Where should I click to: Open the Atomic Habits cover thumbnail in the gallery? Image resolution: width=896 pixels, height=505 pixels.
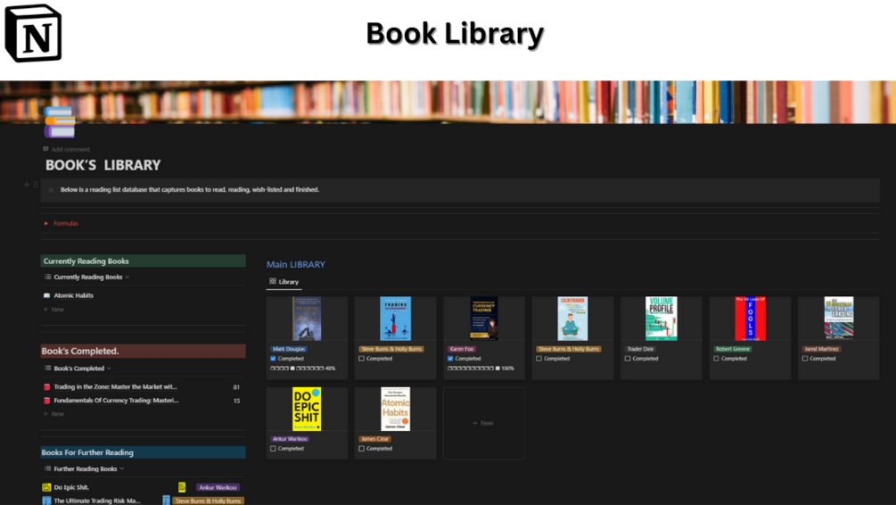[x=396, y=409]
